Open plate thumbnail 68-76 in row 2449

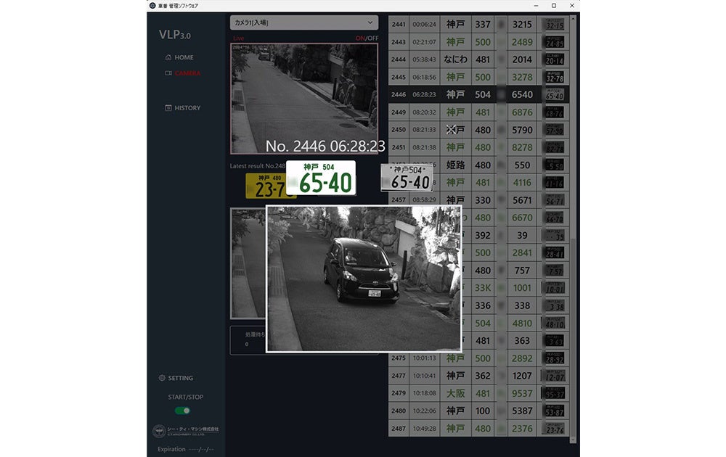coord(555,112)
